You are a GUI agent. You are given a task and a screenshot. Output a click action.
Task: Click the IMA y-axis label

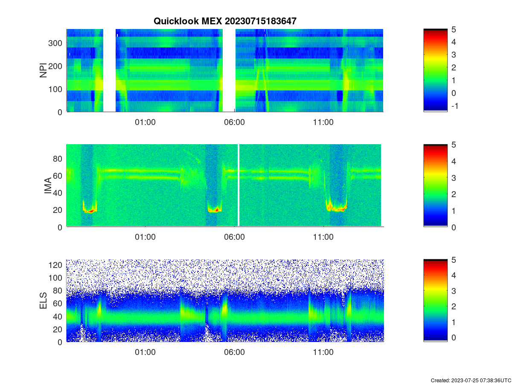coord(48,186)
